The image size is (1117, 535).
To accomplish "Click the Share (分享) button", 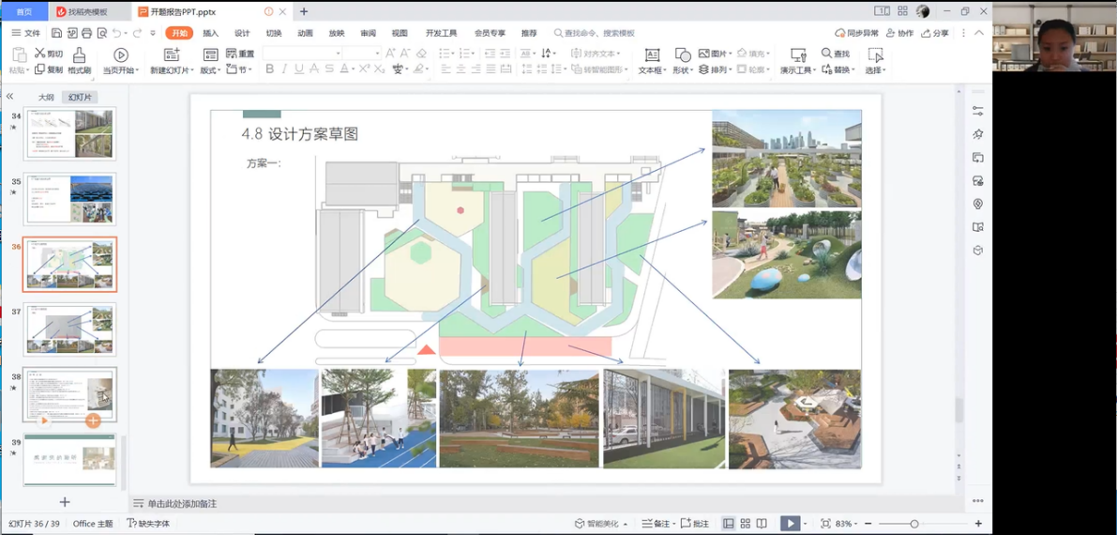I will pyautogui.click(x=935, y=33).
